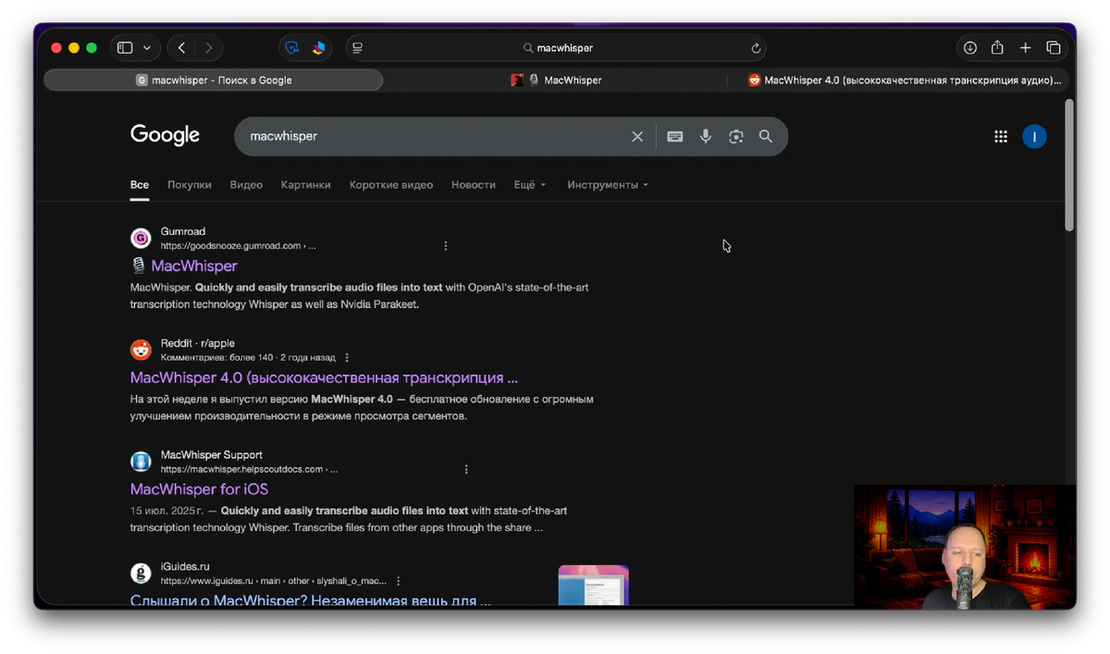Click the Google profile avatar

click(x=1034, y=136)
